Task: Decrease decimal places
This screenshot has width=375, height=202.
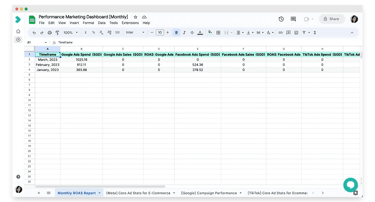Action: click(x=101, y=32)
